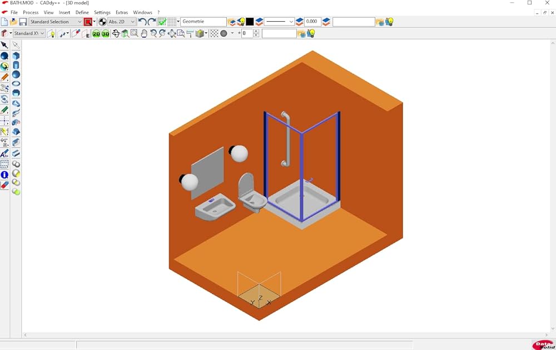Viewport: 556px width, 350px height.
Task: Select the torus ring tool
Action: point(16,84)
